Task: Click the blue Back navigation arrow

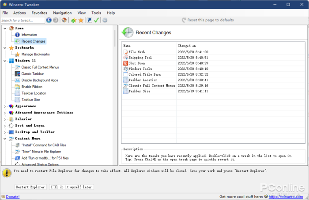Action: tap(49, 20)
